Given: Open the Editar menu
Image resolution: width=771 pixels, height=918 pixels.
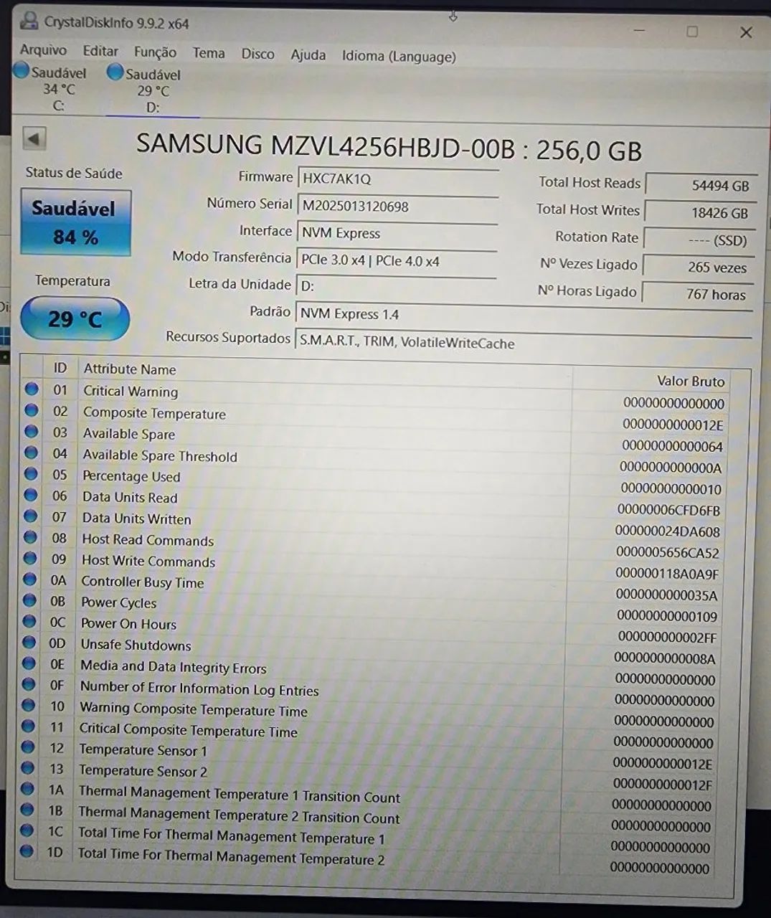Looking at the screenshot, I should (x=100, y=51).
